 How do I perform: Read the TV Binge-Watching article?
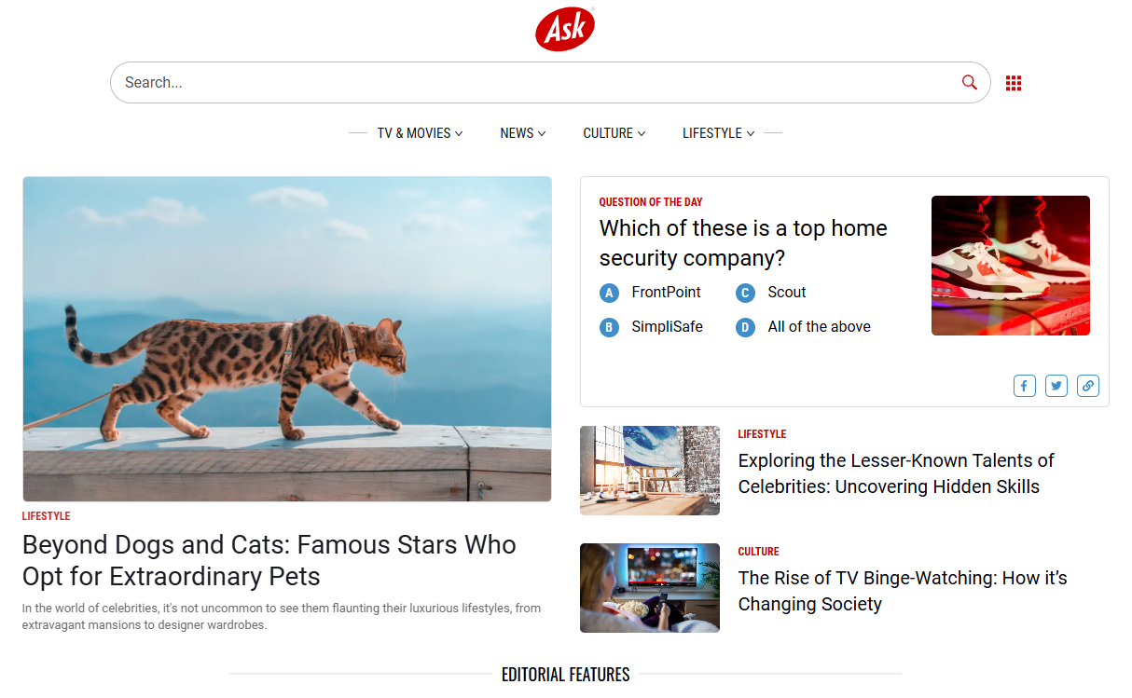tap(903, 591)
